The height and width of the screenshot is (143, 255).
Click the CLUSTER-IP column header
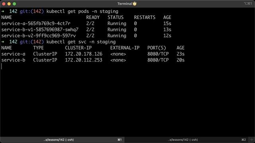(78, 48)
